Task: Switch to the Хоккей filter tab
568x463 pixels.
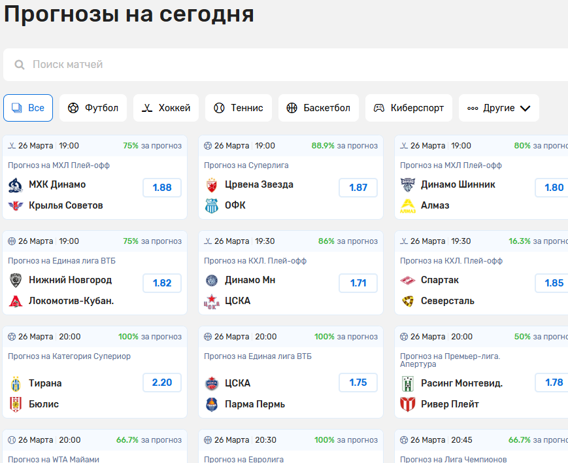Action: 166,107
